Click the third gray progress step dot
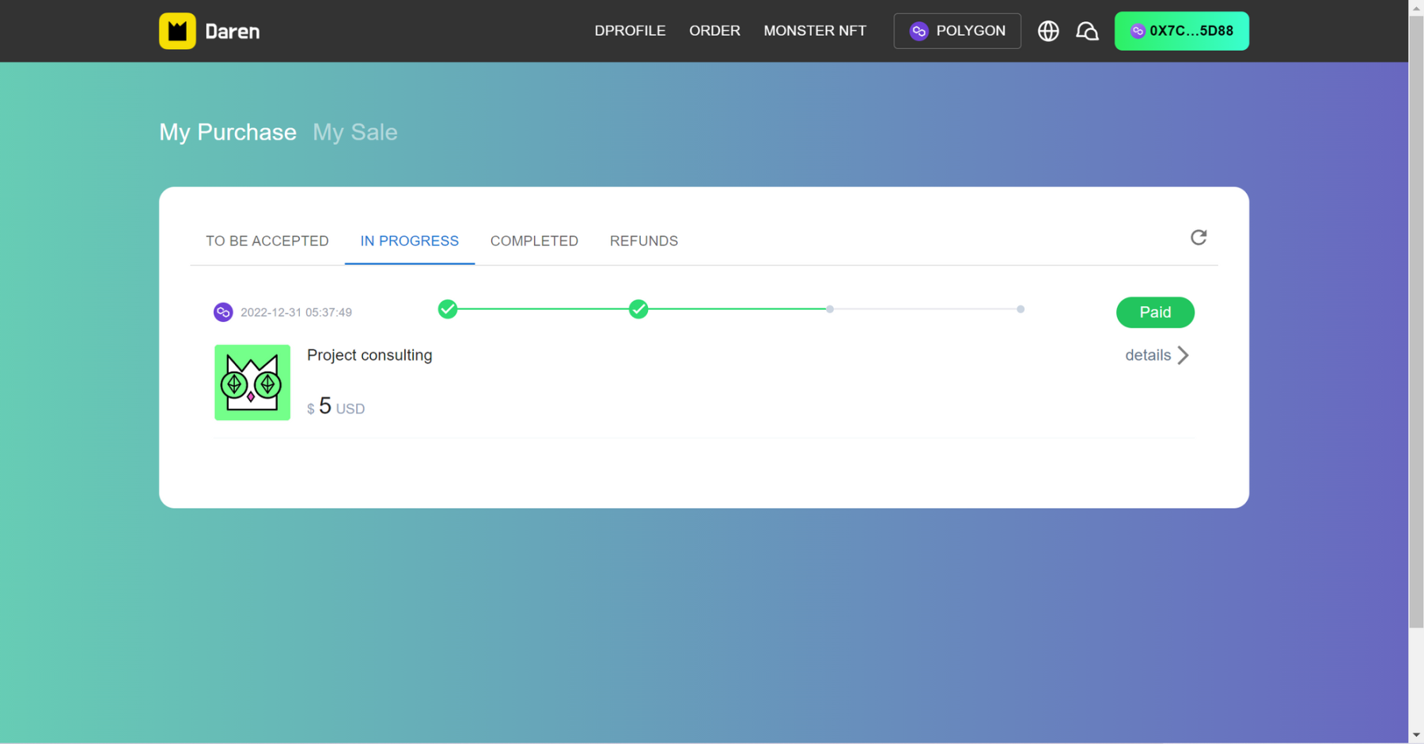Image resolution: width=1424 pixels, height=744 pixels. pos(829,309)
